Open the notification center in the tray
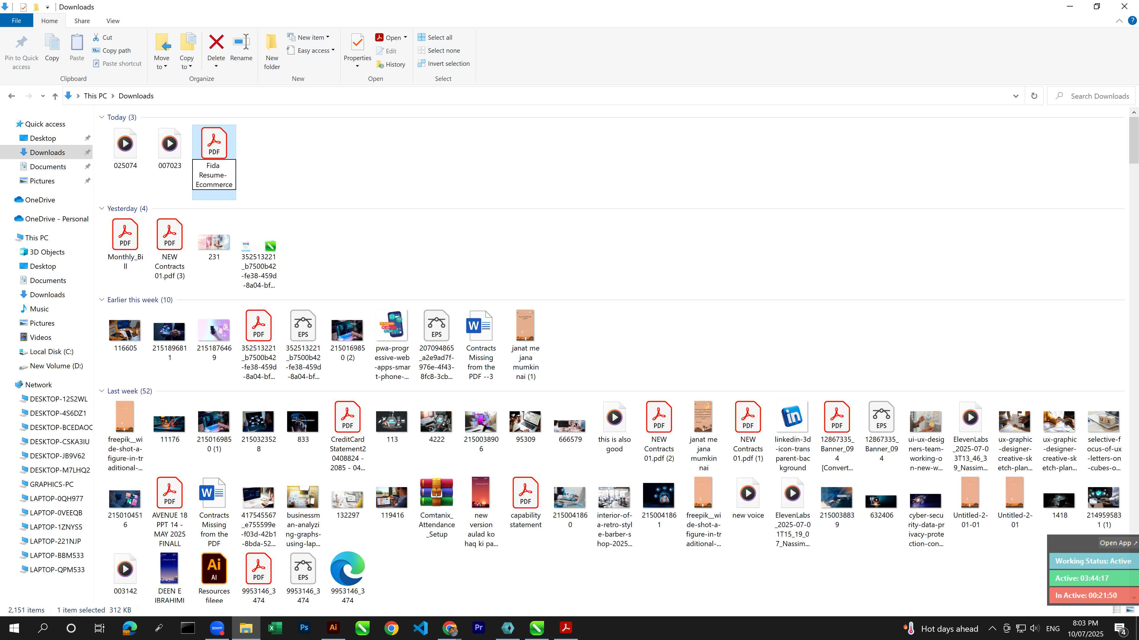This screenshot has width=1139, height=640. (x=1120, y=628)
